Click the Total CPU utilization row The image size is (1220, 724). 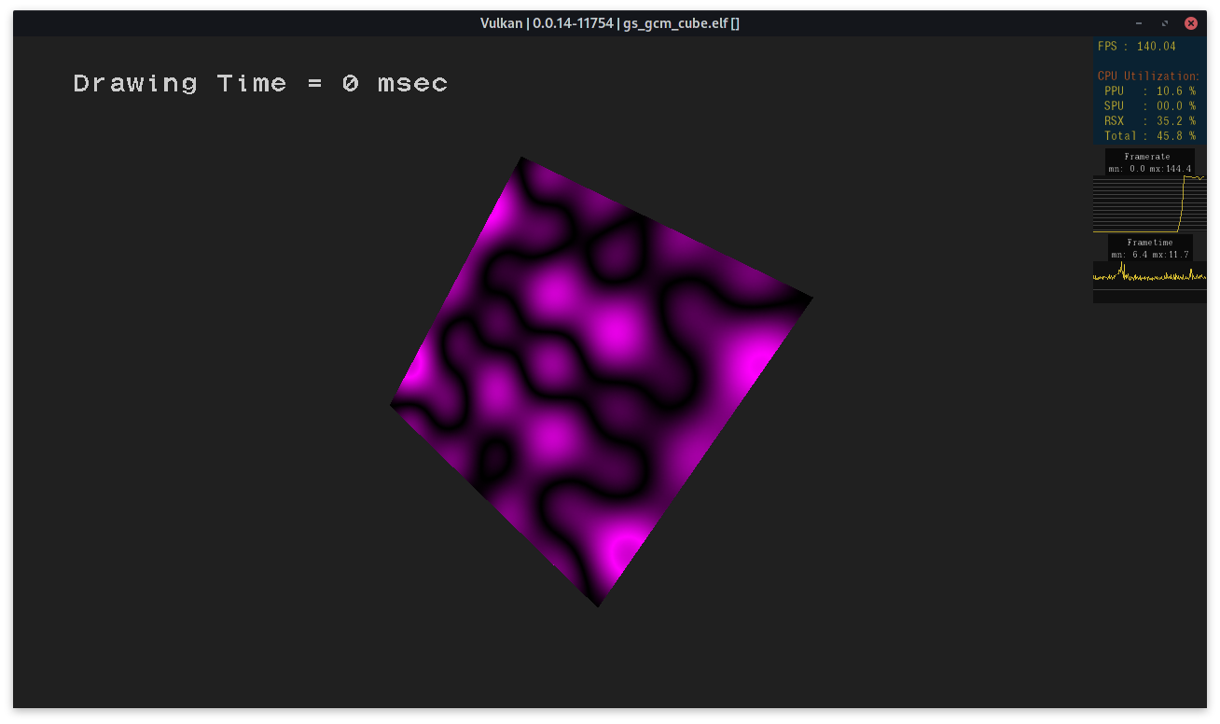click(x=1149, y=135)
